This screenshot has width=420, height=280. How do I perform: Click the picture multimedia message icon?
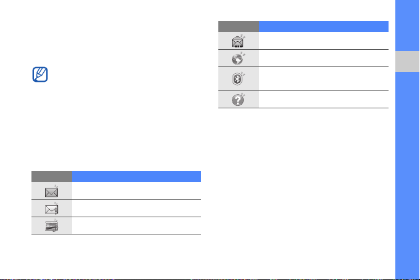click(x=51, y=225)
